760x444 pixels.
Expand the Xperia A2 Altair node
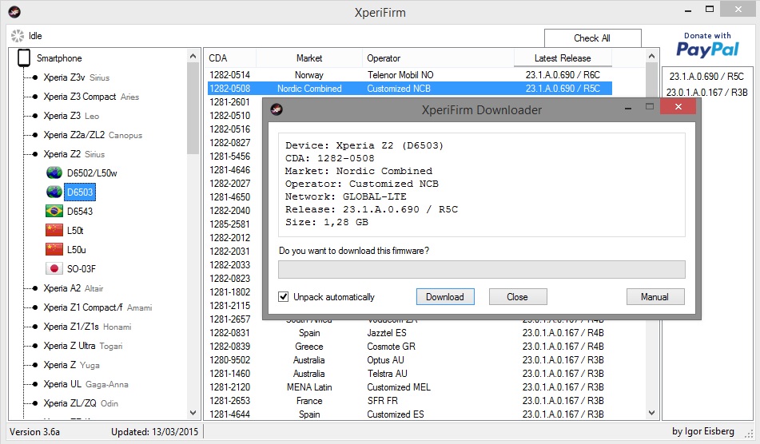coord(34,288)
